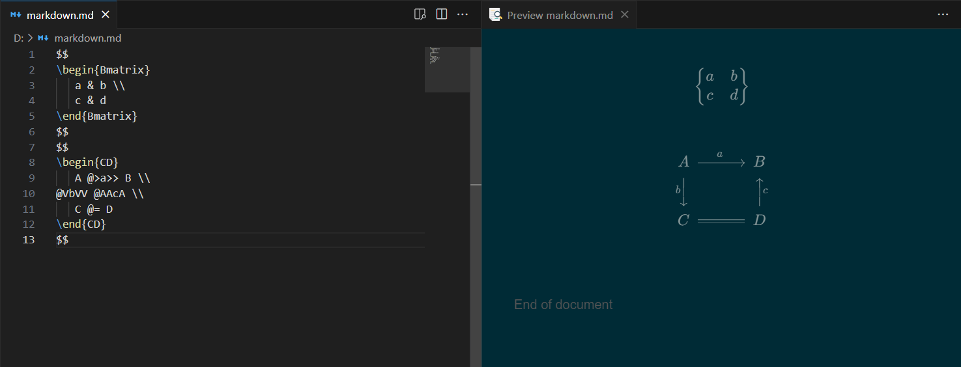Open More Actions menu in preview pane
The height and width of the screenshot is (367, 961).
click(x=943, y=14)
